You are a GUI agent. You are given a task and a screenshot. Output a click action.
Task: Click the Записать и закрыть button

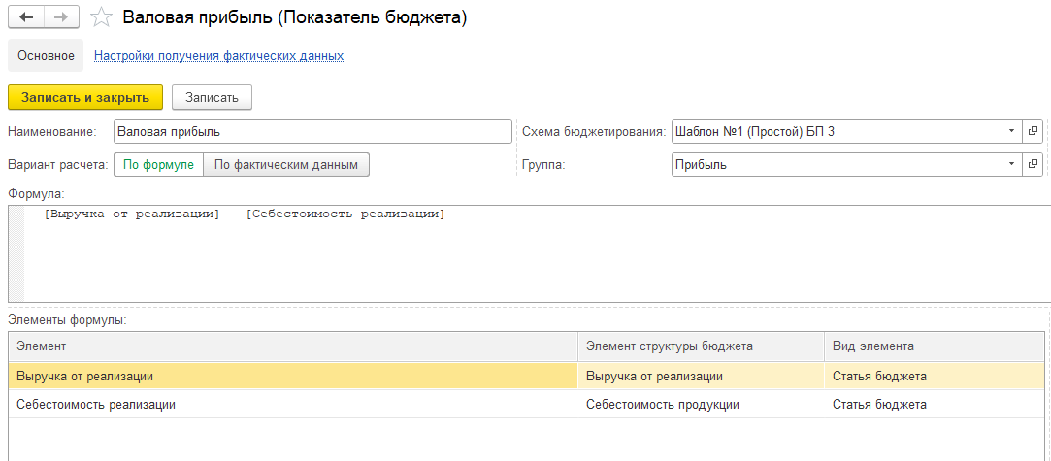pyautogui.click(x=85, y=97)
